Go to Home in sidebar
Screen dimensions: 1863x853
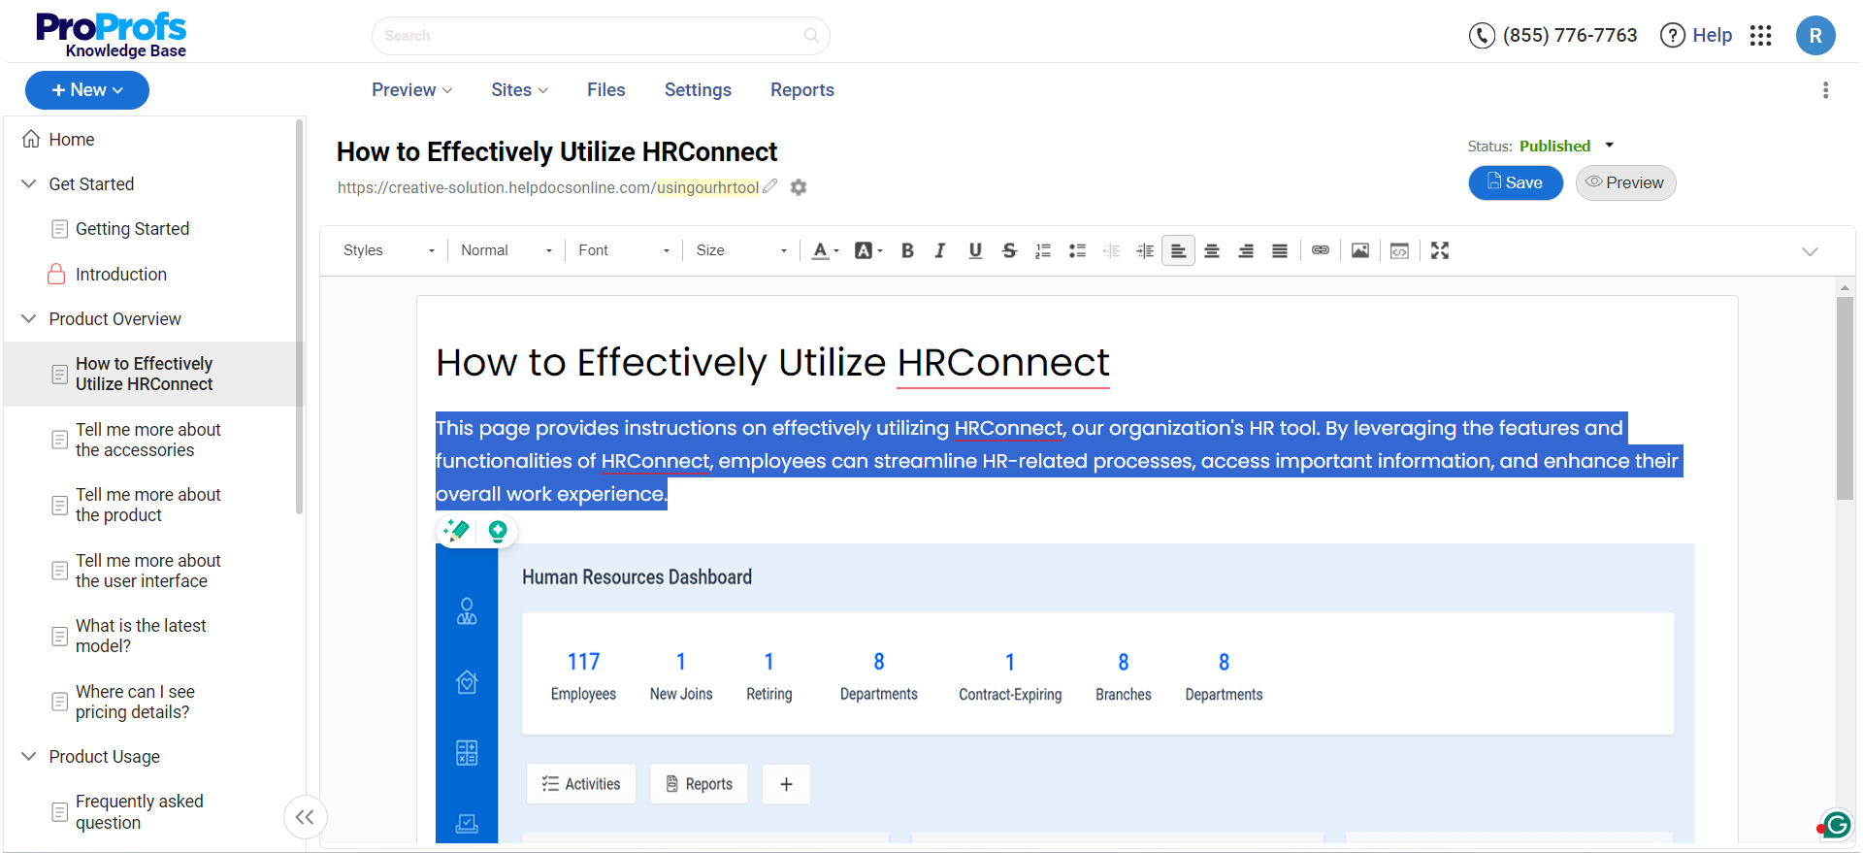tap(72, 140)
